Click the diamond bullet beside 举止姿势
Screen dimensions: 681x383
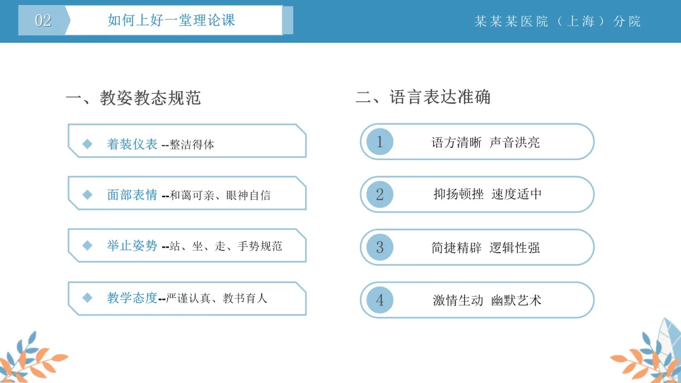[87, 246]
